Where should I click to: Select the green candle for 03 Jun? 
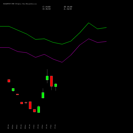[13, 90]
